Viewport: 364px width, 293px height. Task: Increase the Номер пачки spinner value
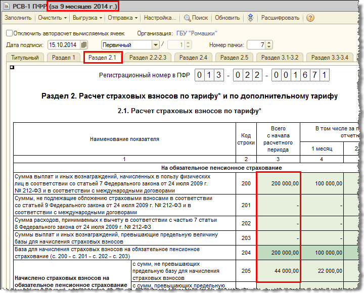point(269,43)
